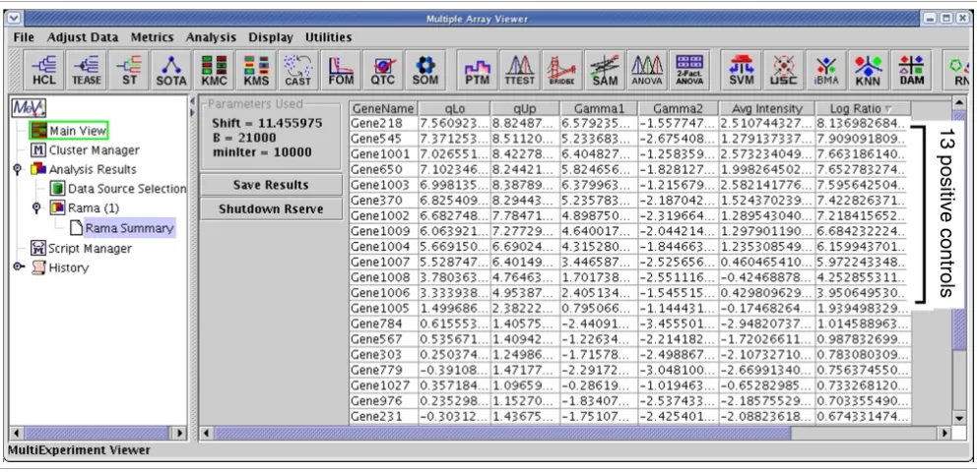Launch the TTEST analysis icon

(x=520, y=70)
